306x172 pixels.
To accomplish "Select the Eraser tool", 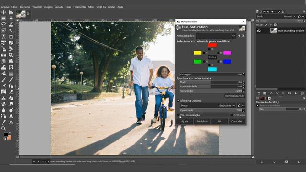I will (x=11, y=92).
